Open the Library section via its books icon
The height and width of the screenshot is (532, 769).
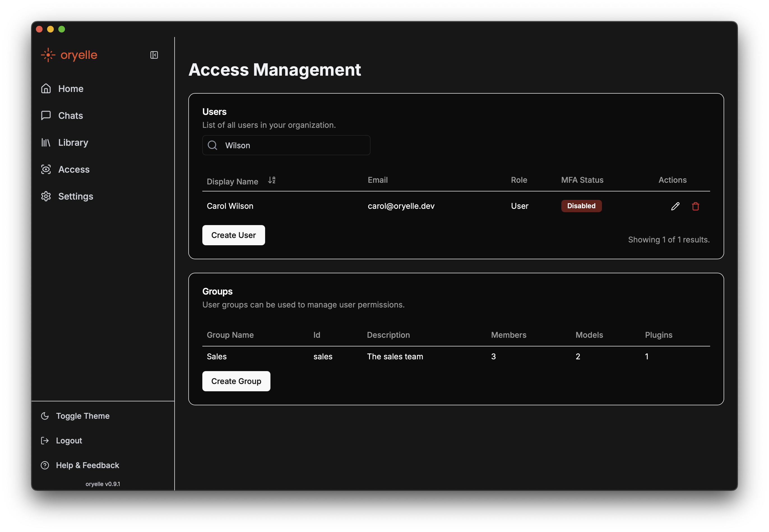coord(45,142)
